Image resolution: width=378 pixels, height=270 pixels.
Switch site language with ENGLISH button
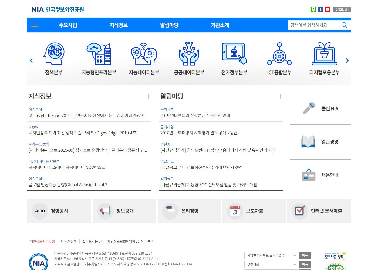(x=342, y=9)
